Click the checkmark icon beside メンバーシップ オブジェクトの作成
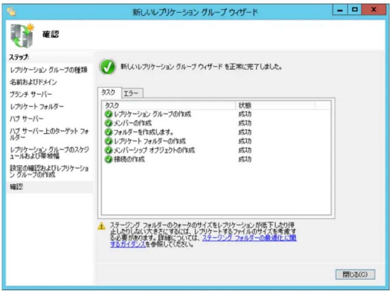Viewport: 390px width, 291px height. pyautogui.click(x=109, y=150)
